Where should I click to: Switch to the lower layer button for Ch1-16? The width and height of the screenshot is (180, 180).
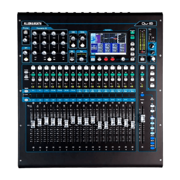click(x=26, y=100)
